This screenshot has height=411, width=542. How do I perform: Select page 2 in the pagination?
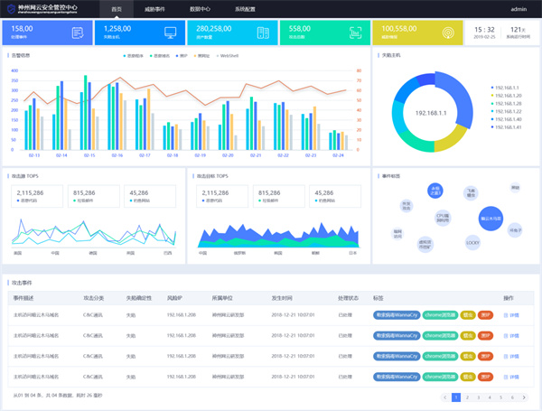467,397
